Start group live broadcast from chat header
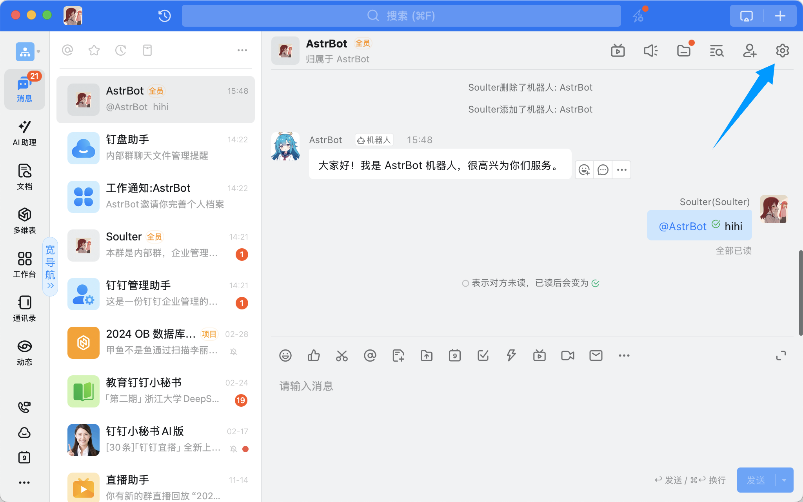 618,51
